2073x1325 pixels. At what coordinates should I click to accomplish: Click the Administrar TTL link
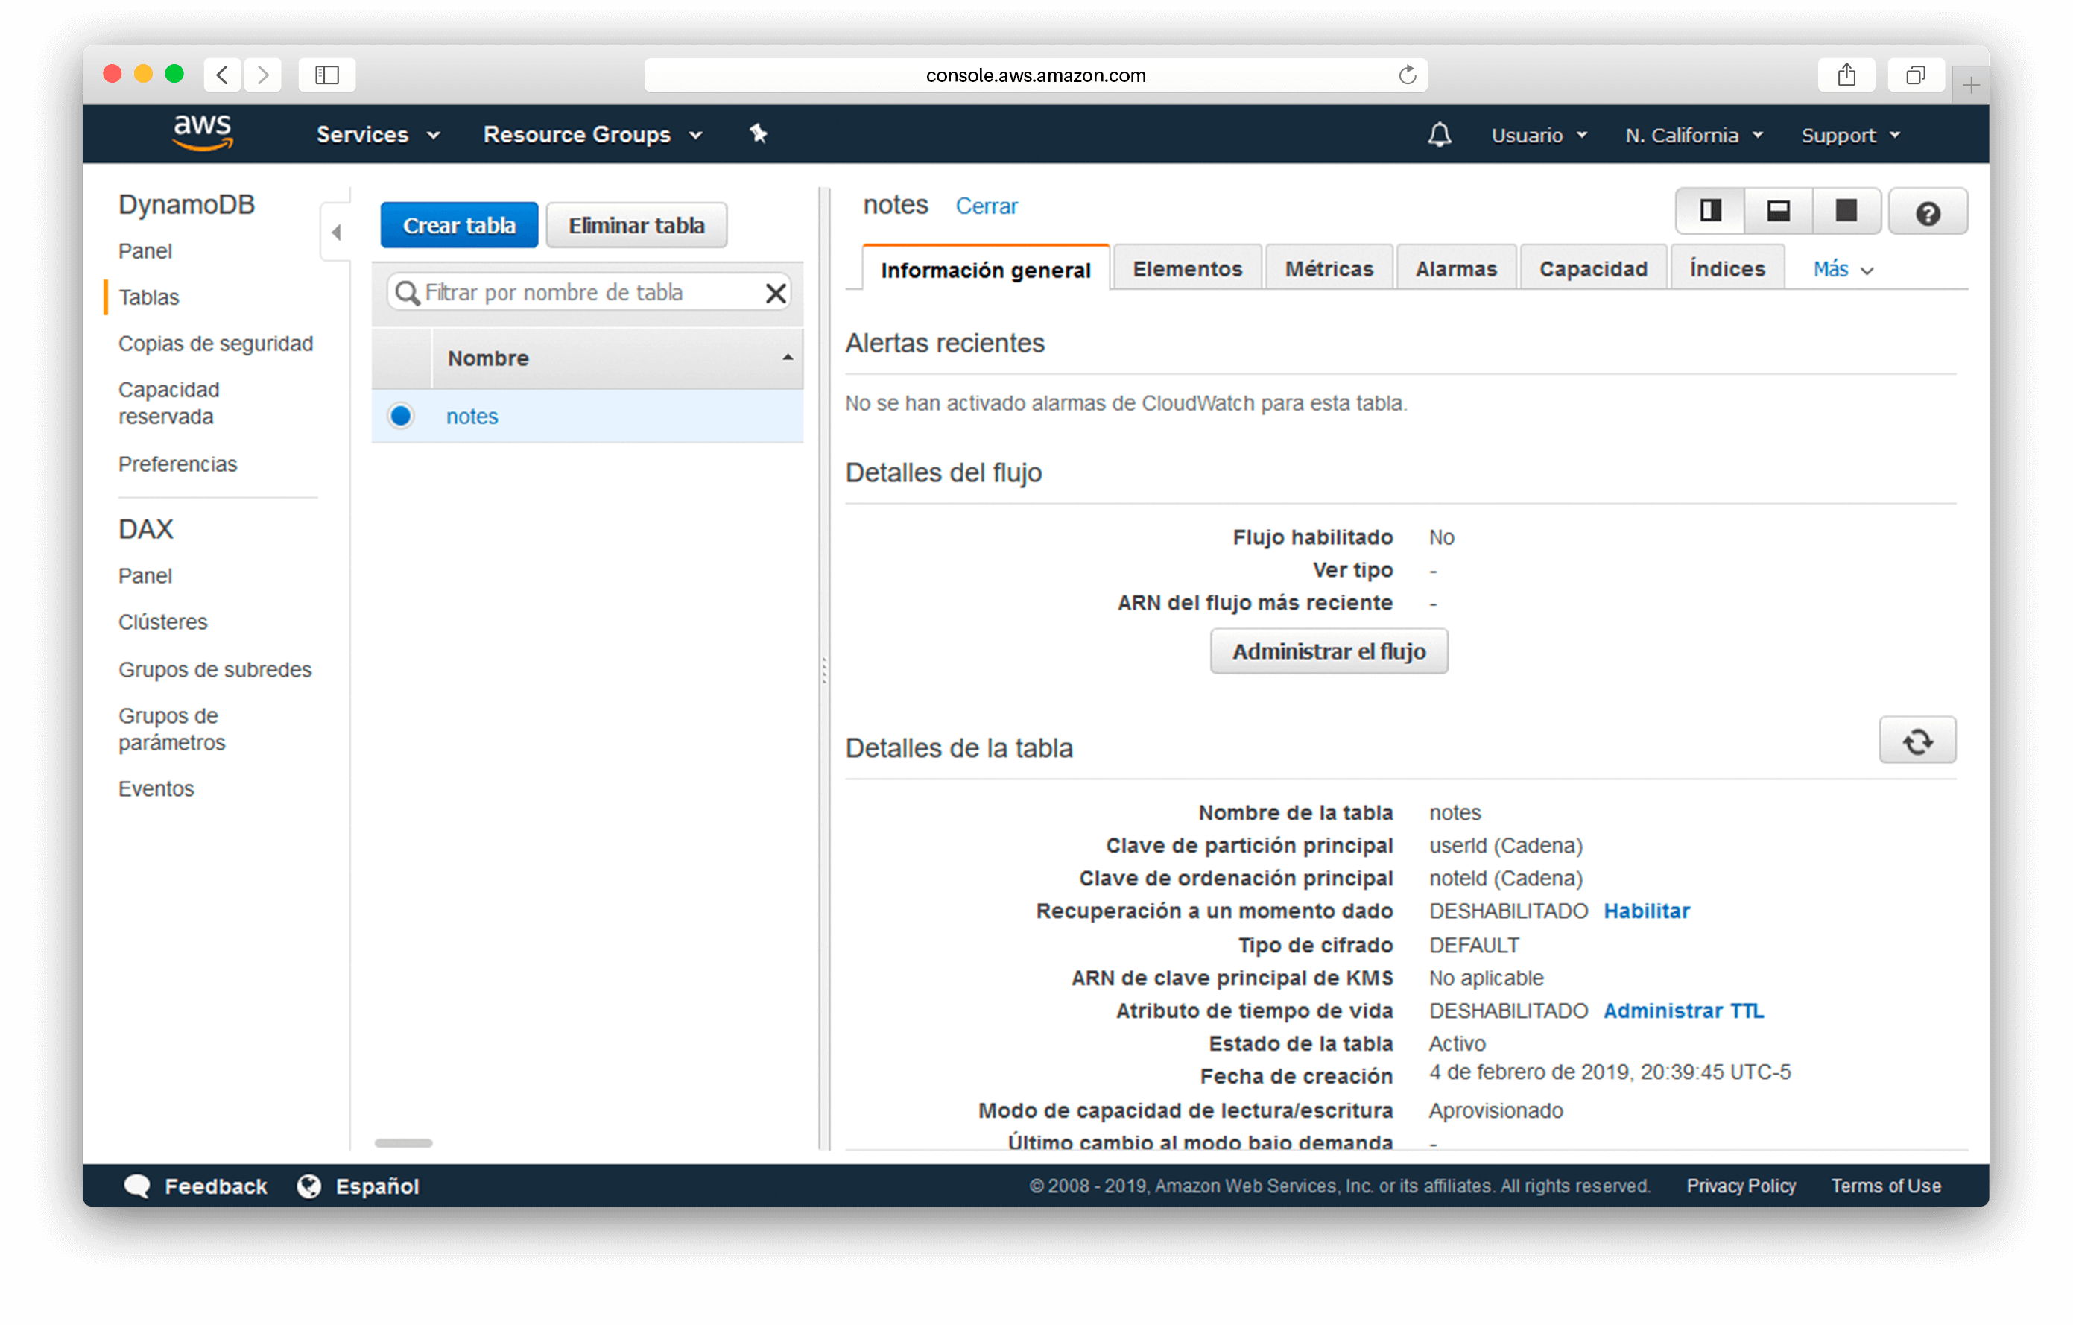(x=1683, y=1011)
